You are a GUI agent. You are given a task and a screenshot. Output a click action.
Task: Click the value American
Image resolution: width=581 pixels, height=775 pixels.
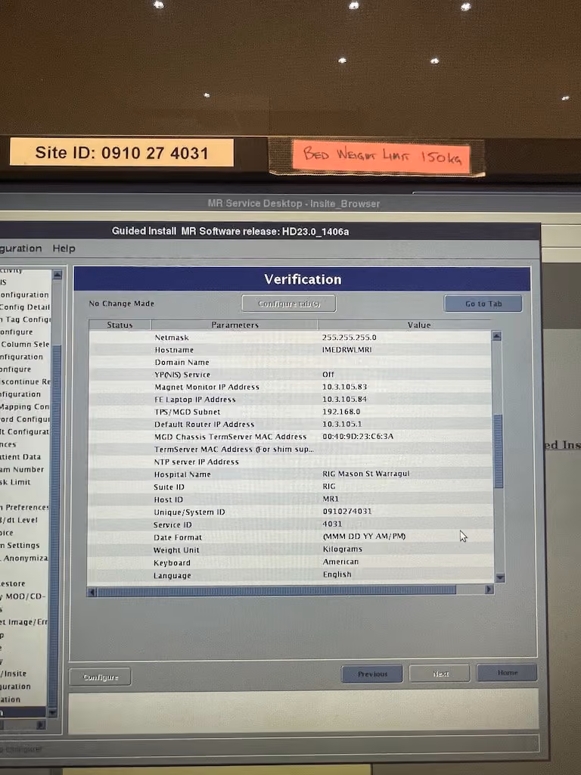[340, 562]
